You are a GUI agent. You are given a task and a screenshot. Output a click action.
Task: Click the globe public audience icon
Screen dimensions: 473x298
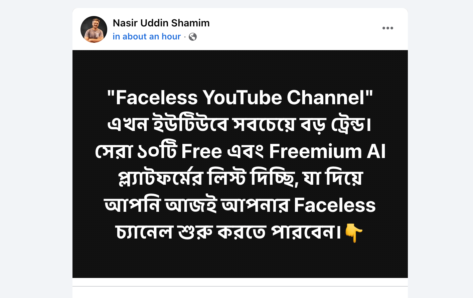pyautogui.click(x=193, y=37)
